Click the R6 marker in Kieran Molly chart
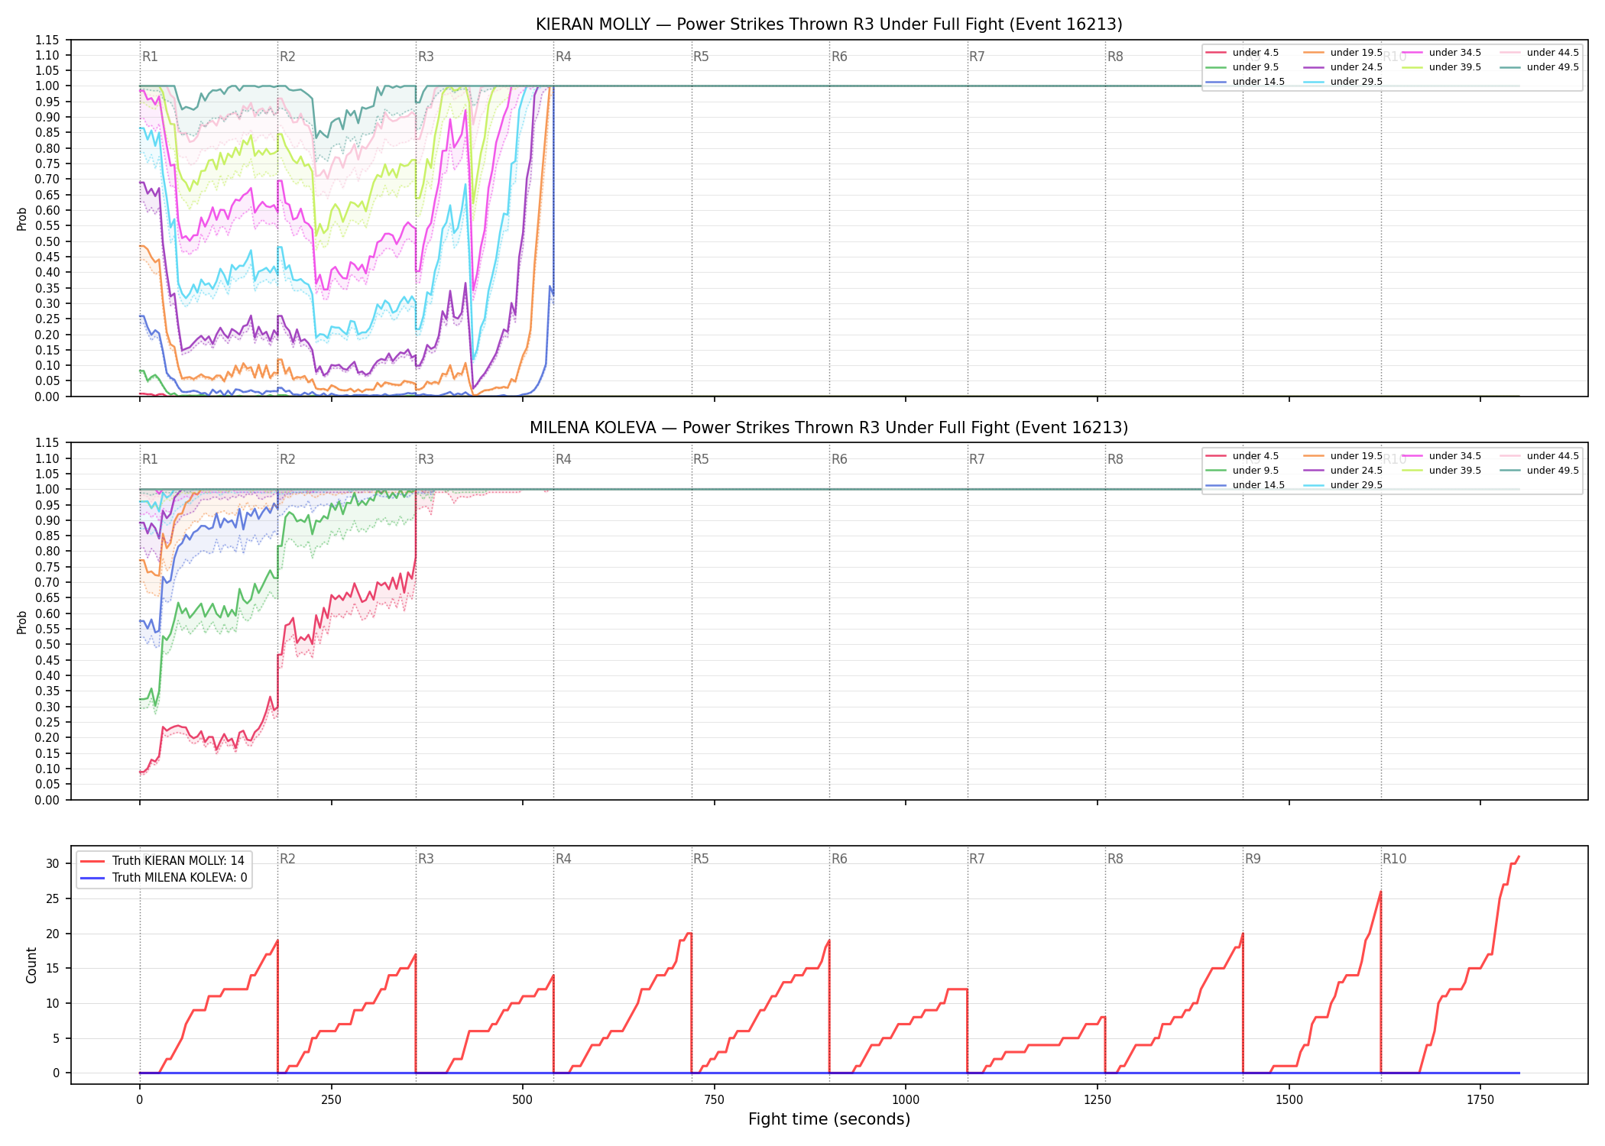 pos(839,57)
